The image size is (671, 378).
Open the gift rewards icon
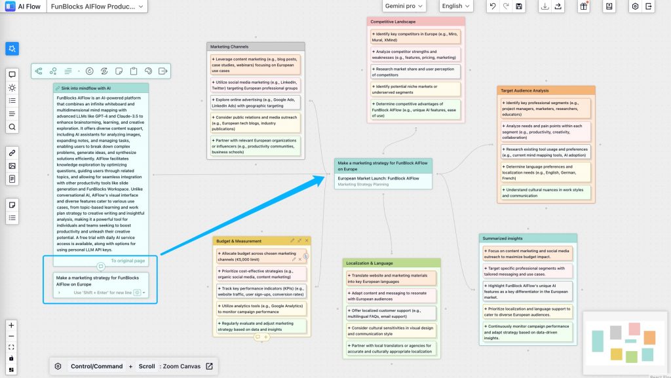point(583,7)
